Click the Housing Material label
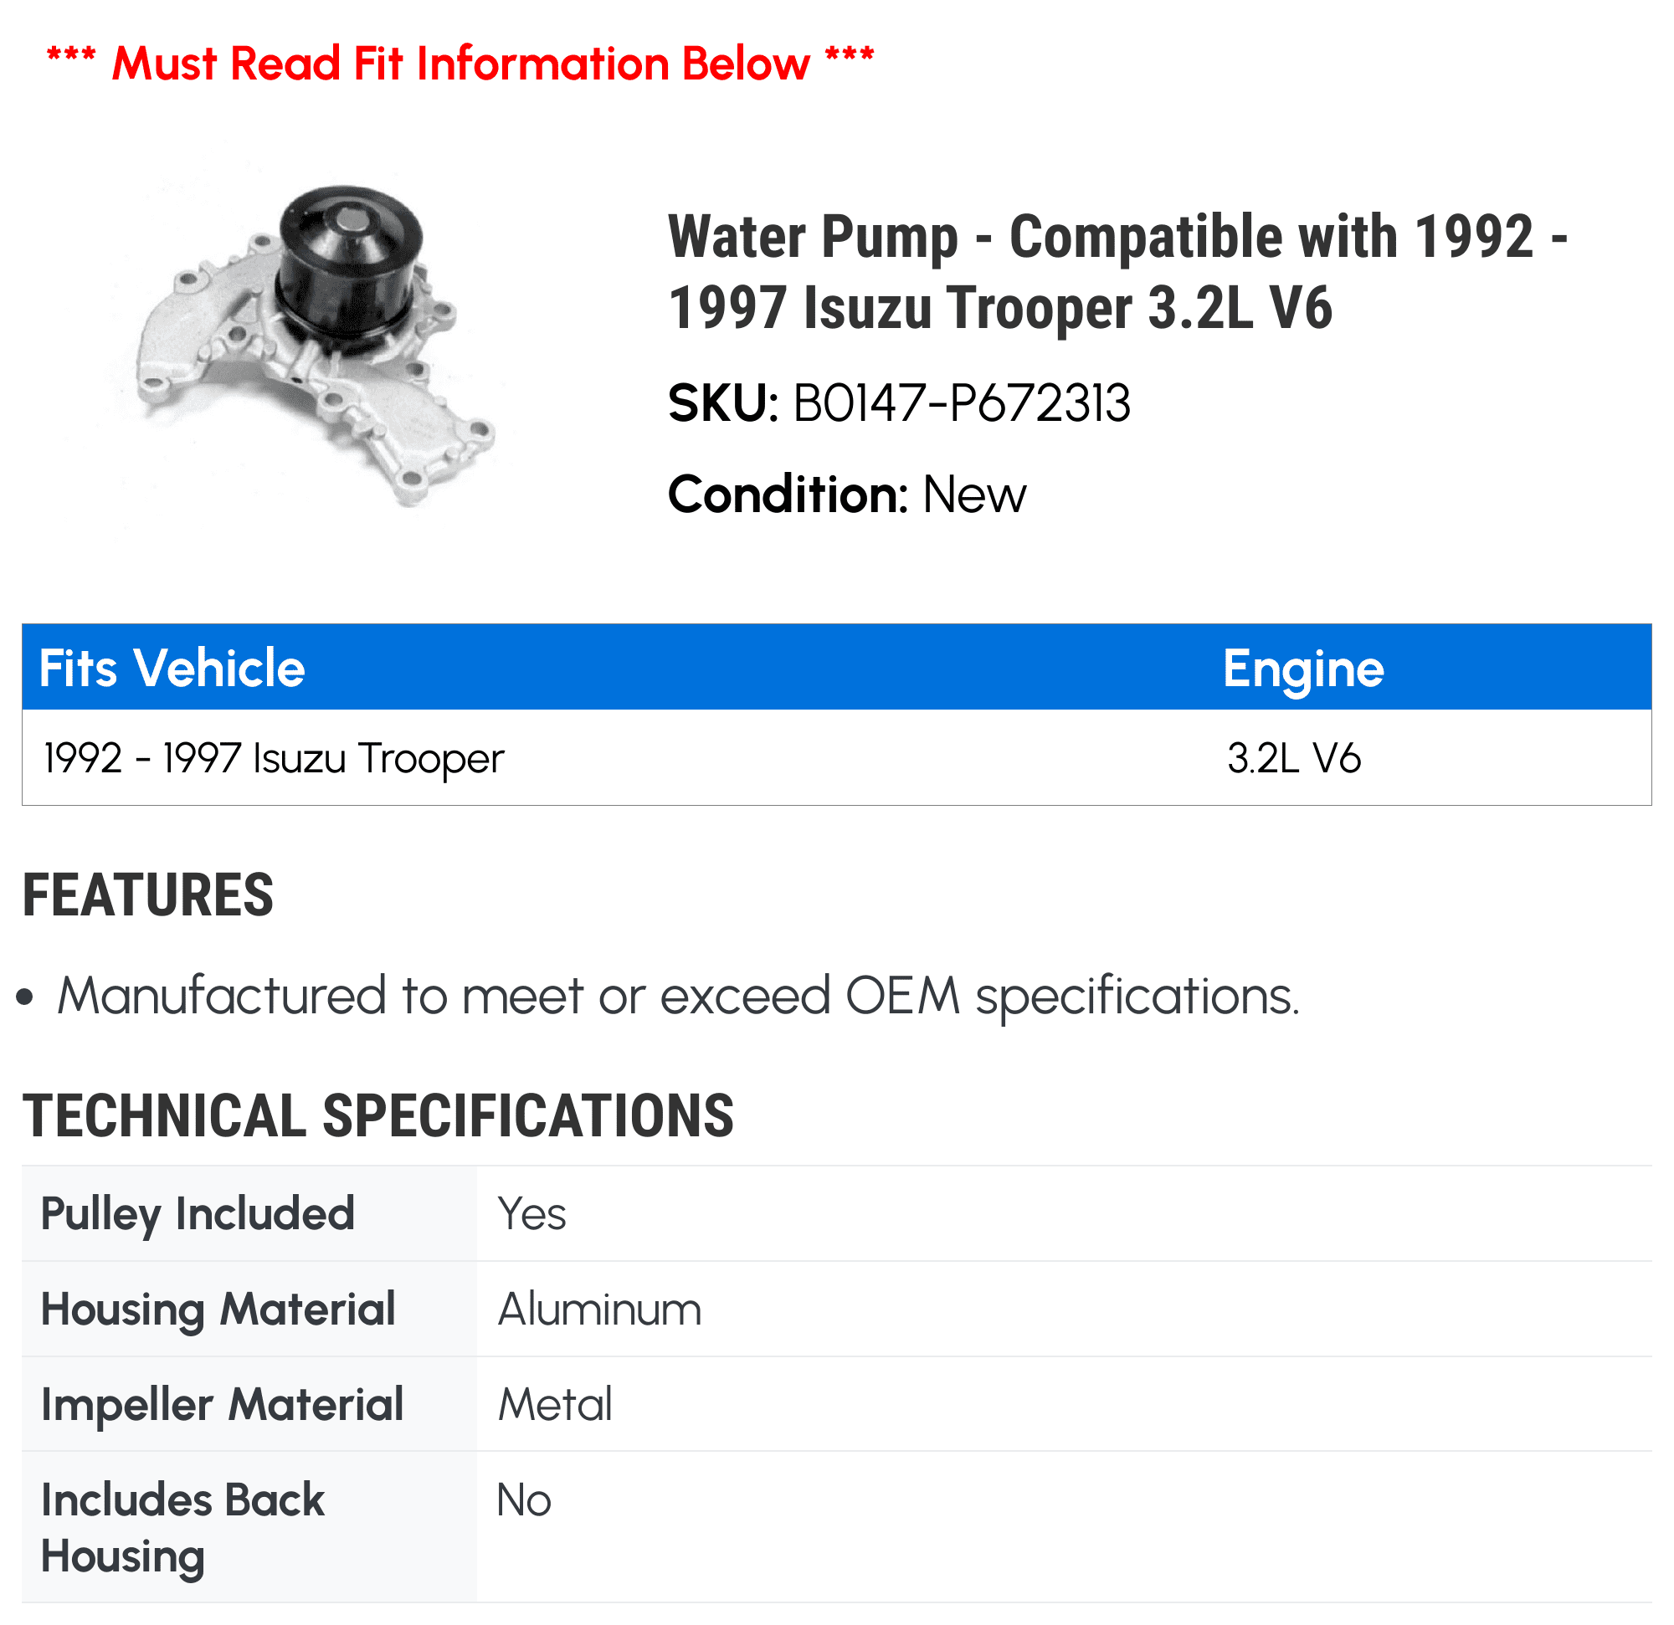Image resolution: width=1674 pixels, height=1625 pixels. tap(218, 1309)
